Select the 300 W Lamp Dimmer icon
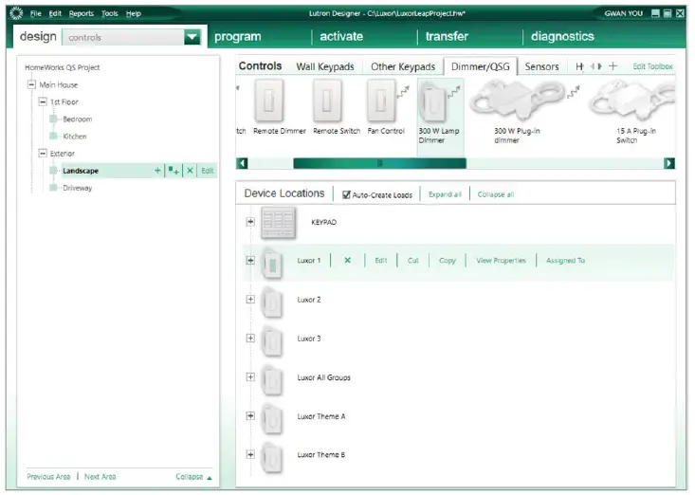 (x=432, y=103)
